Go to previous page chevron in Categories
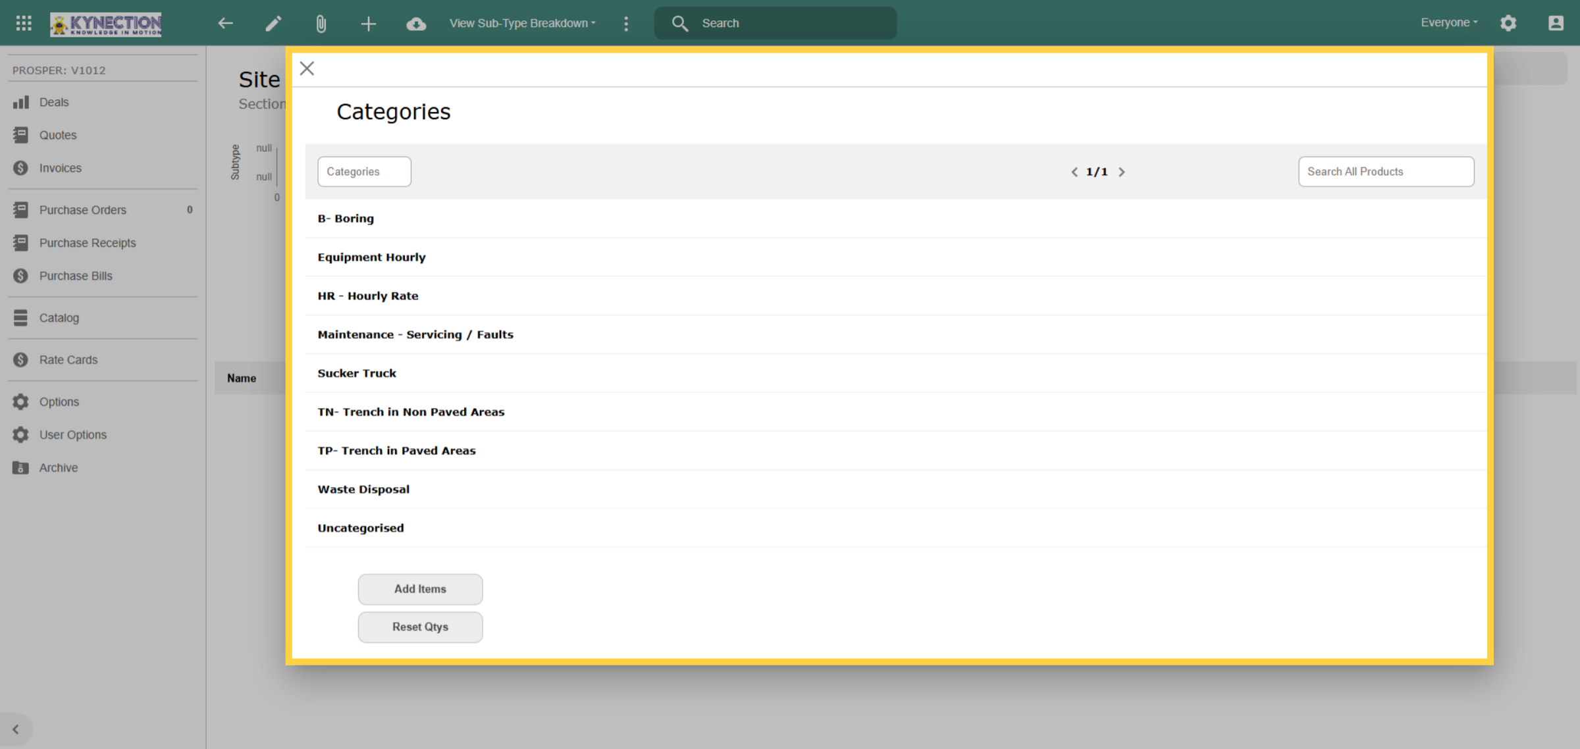 (1074, 172)
